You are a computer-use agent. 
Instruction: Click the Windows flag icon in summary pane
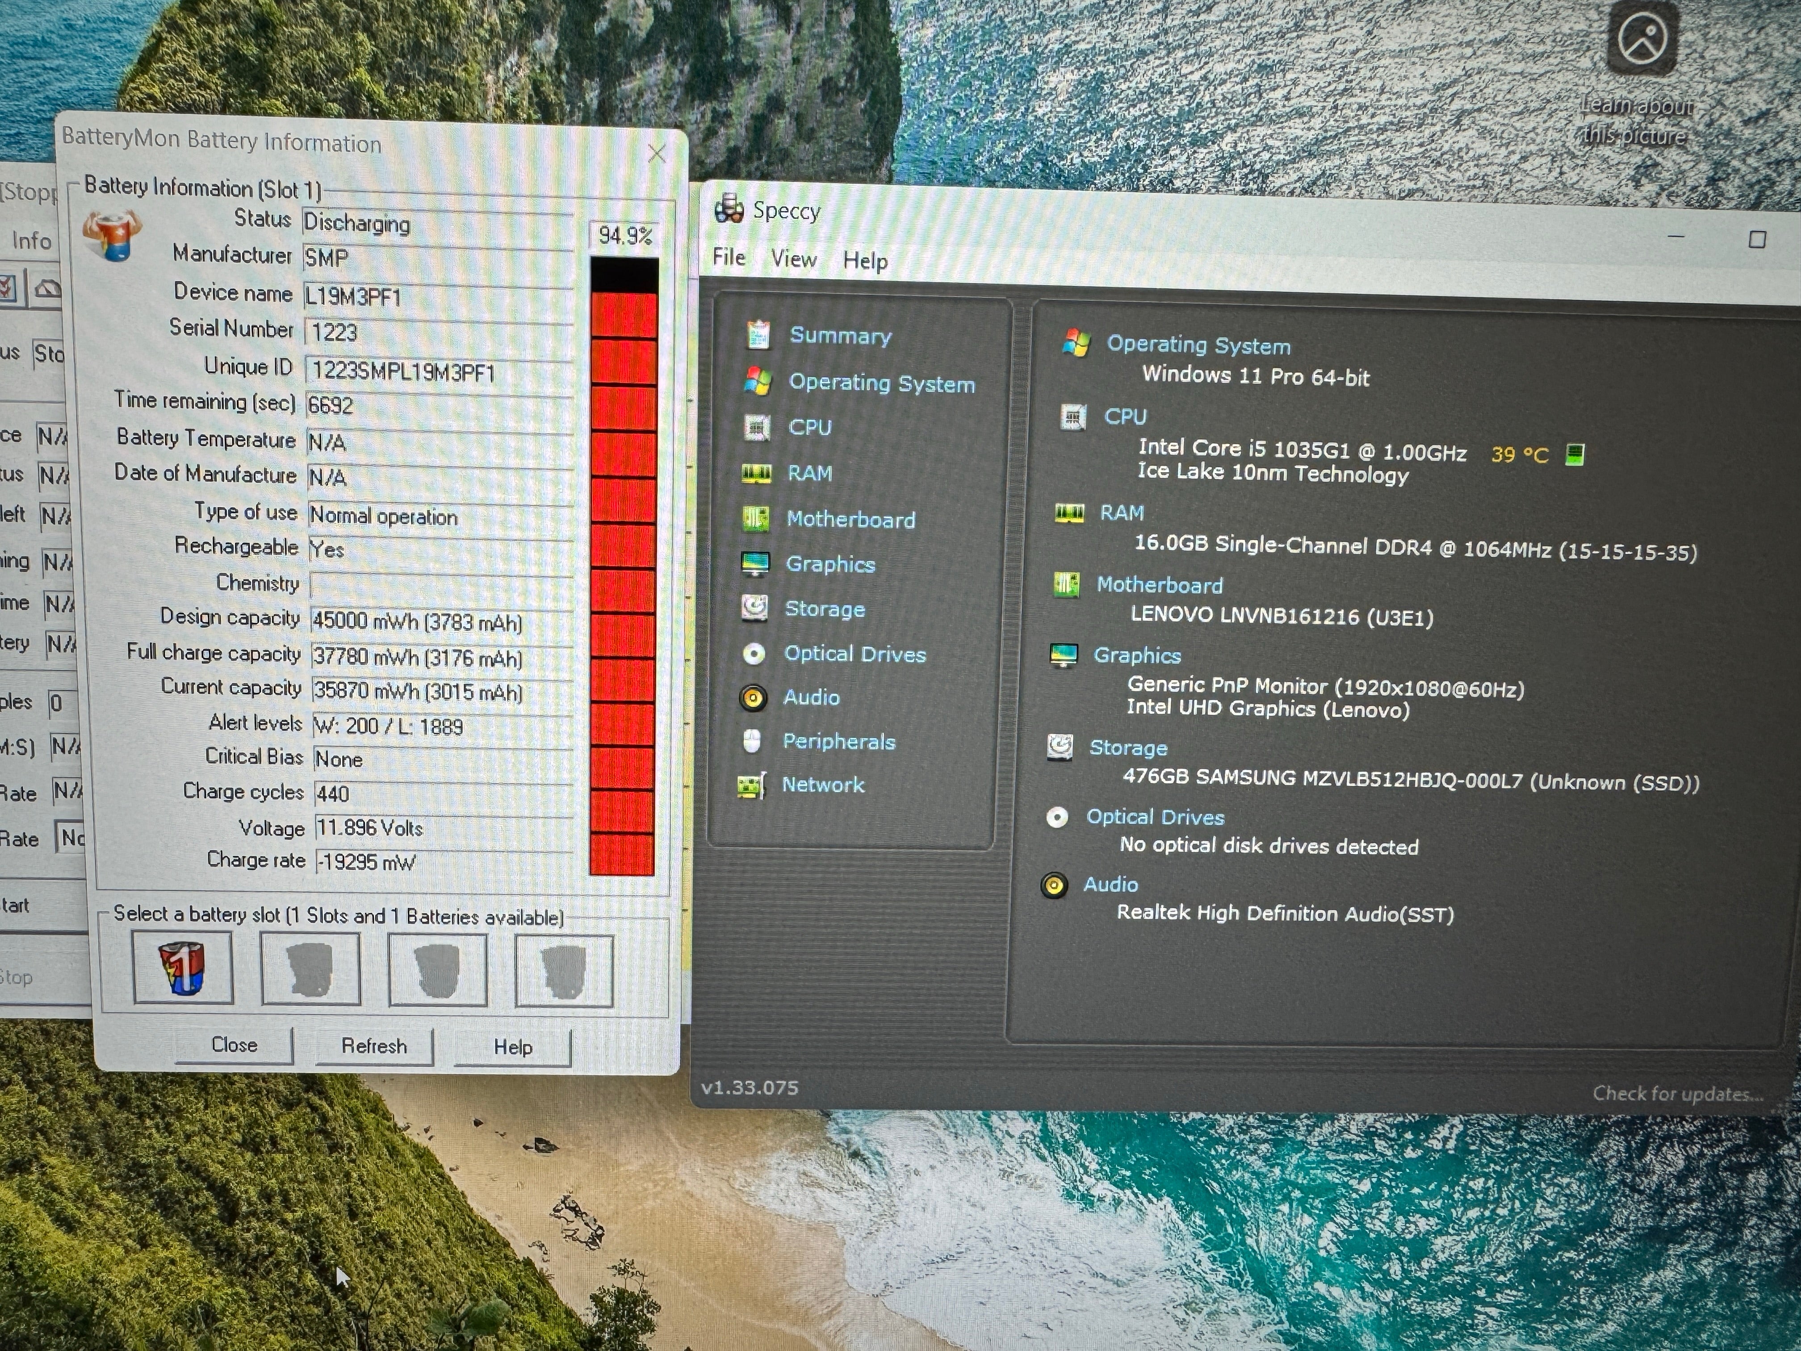tap(1076, 343)
